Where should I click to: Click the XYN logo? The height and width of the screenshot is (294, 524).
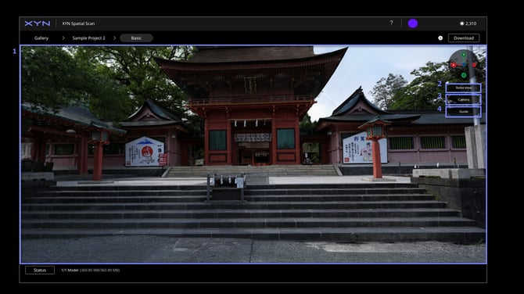(38, 23)
